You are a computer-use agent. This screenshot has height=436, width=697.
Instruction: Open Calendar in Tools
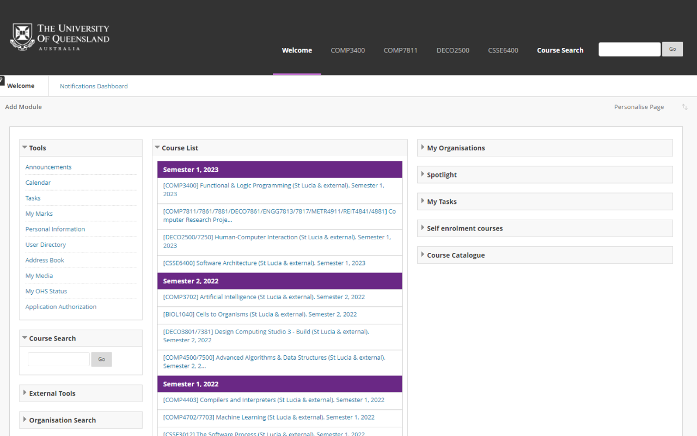pyautogui.click(x=38, y=183)
